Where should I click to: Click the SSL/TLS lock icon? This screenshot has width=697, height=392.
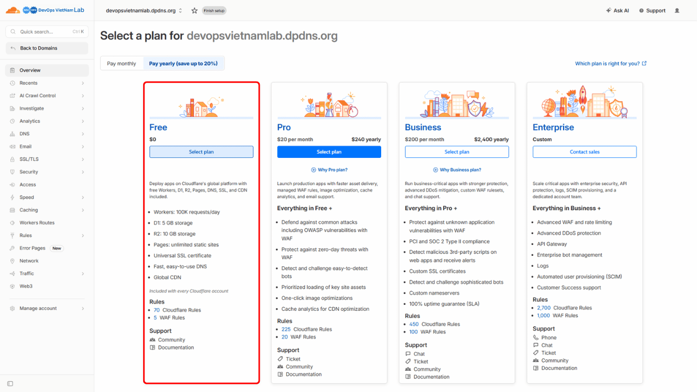(x=13, y=159)
